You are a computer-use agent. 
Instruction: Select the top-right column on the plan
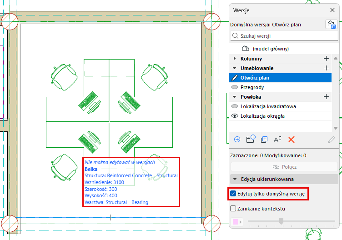tap(212, 21)
